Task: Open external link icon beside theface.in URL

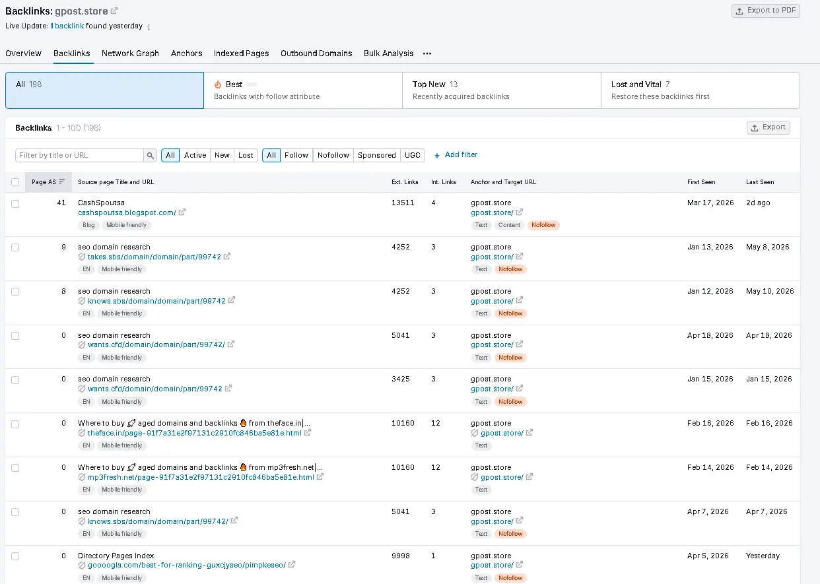Action: click(x=308, y=433)
